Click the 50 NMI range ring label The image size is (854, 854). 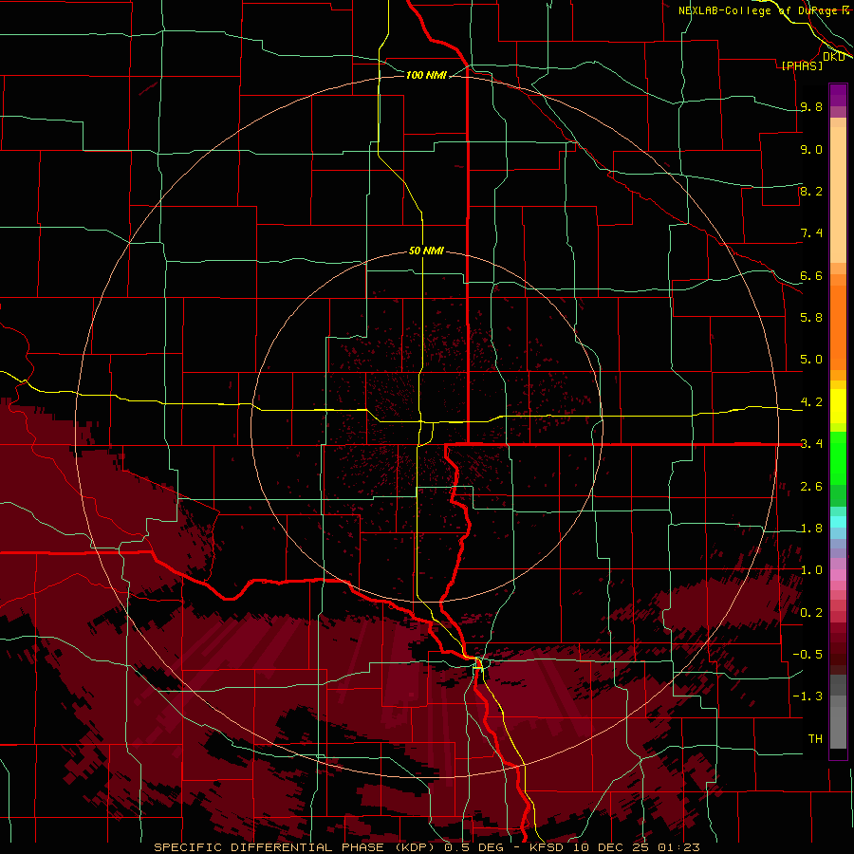[x=426, y=251]
